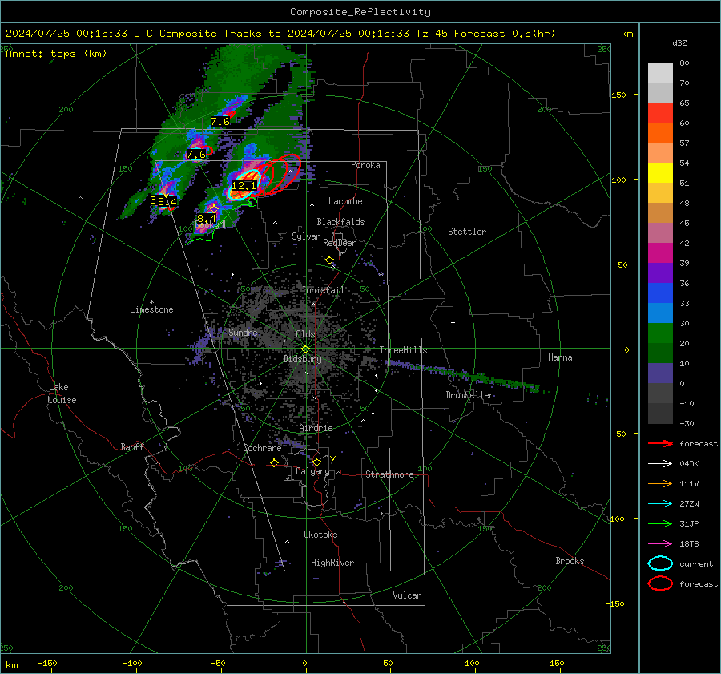Image resolution: width=721 pixels, height=674 pixels.
Task: Click the Sylvan town label
Action: coord(306,236)
